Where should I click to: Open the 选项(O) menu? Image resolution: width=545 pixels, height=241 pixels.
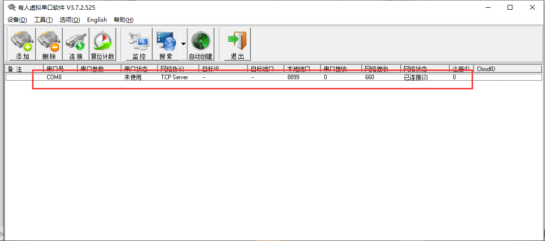pos(70,20)
